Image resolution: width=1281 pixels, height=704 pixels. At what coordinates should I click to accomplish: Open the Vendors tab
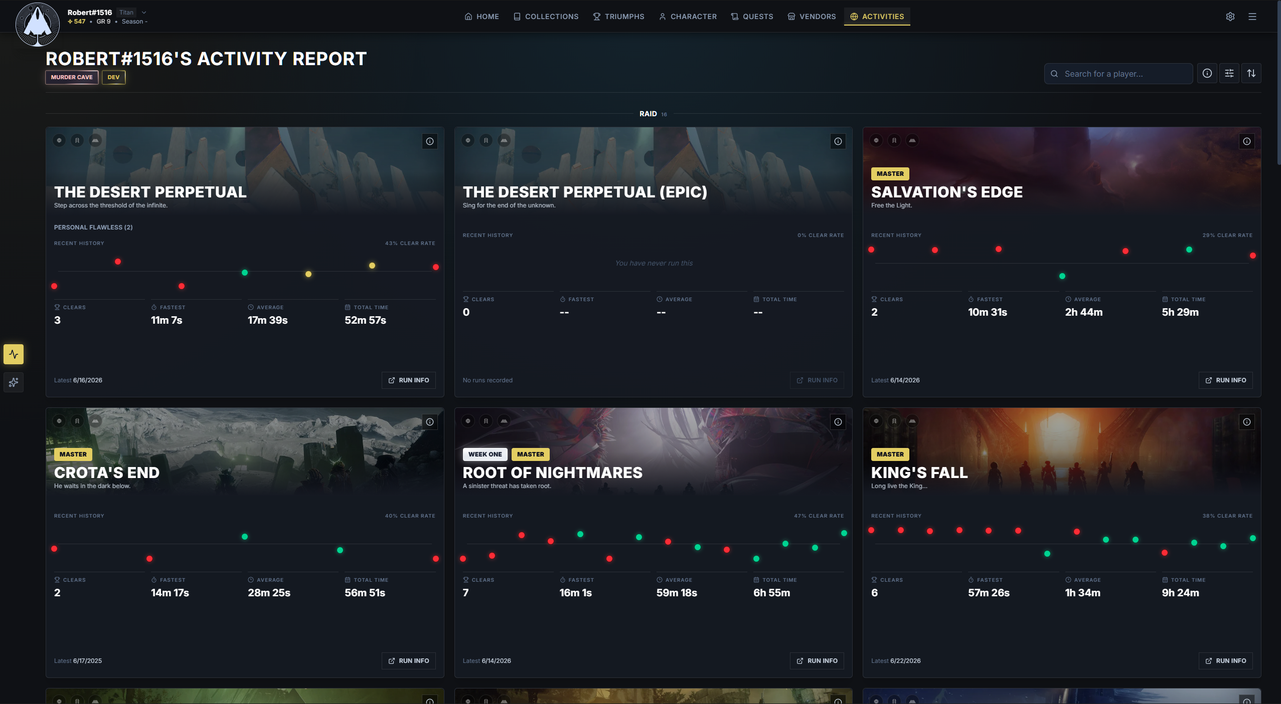point(812,17)
